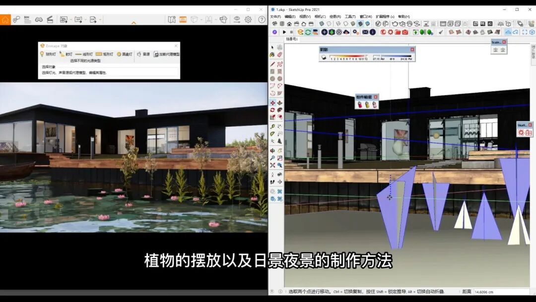Close the Scale floating toolbar
The height and width of the screenshot is (302, 536).
(504, 42)
